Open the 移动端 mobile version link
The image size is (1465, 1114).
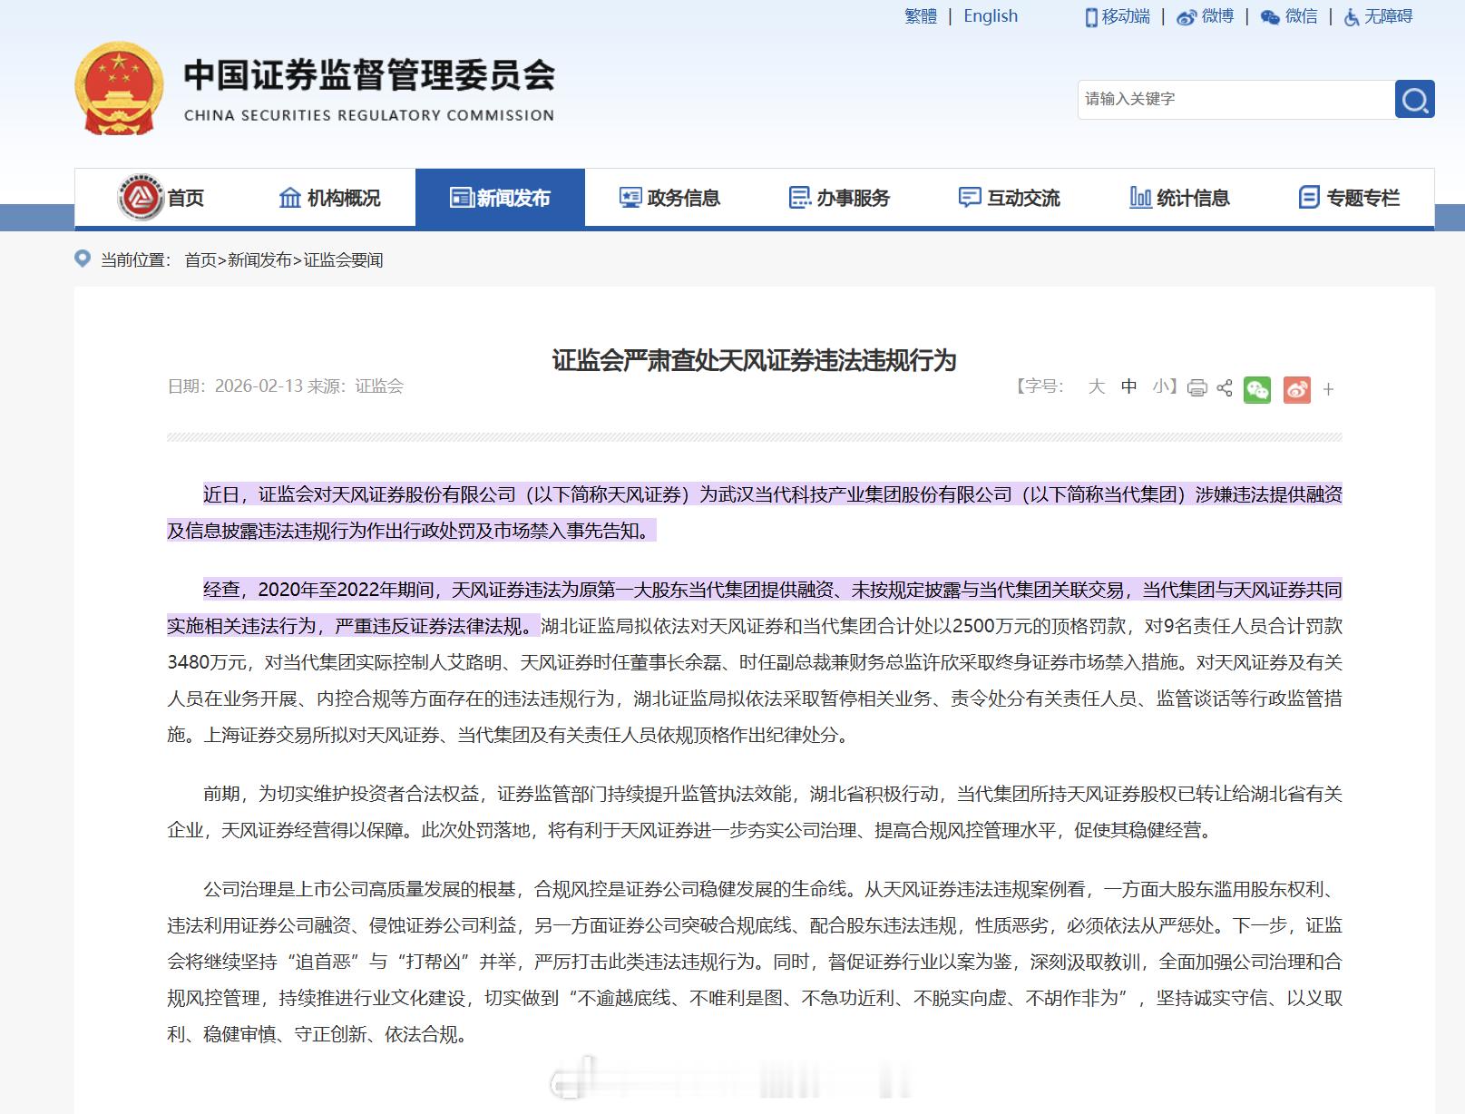[1126, 16]
